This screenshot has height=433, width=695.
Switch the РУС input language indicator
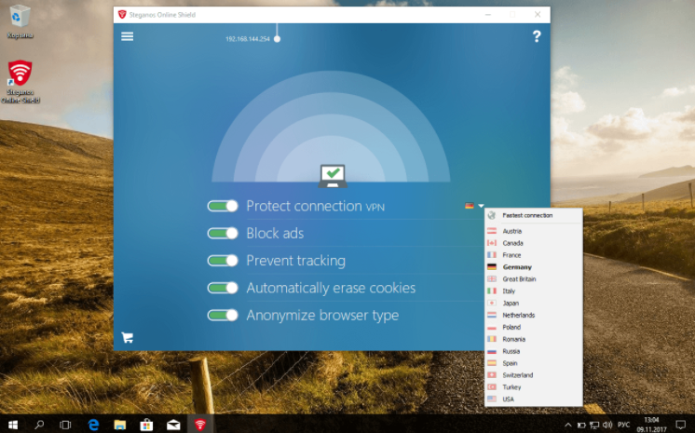click(623, 425)
